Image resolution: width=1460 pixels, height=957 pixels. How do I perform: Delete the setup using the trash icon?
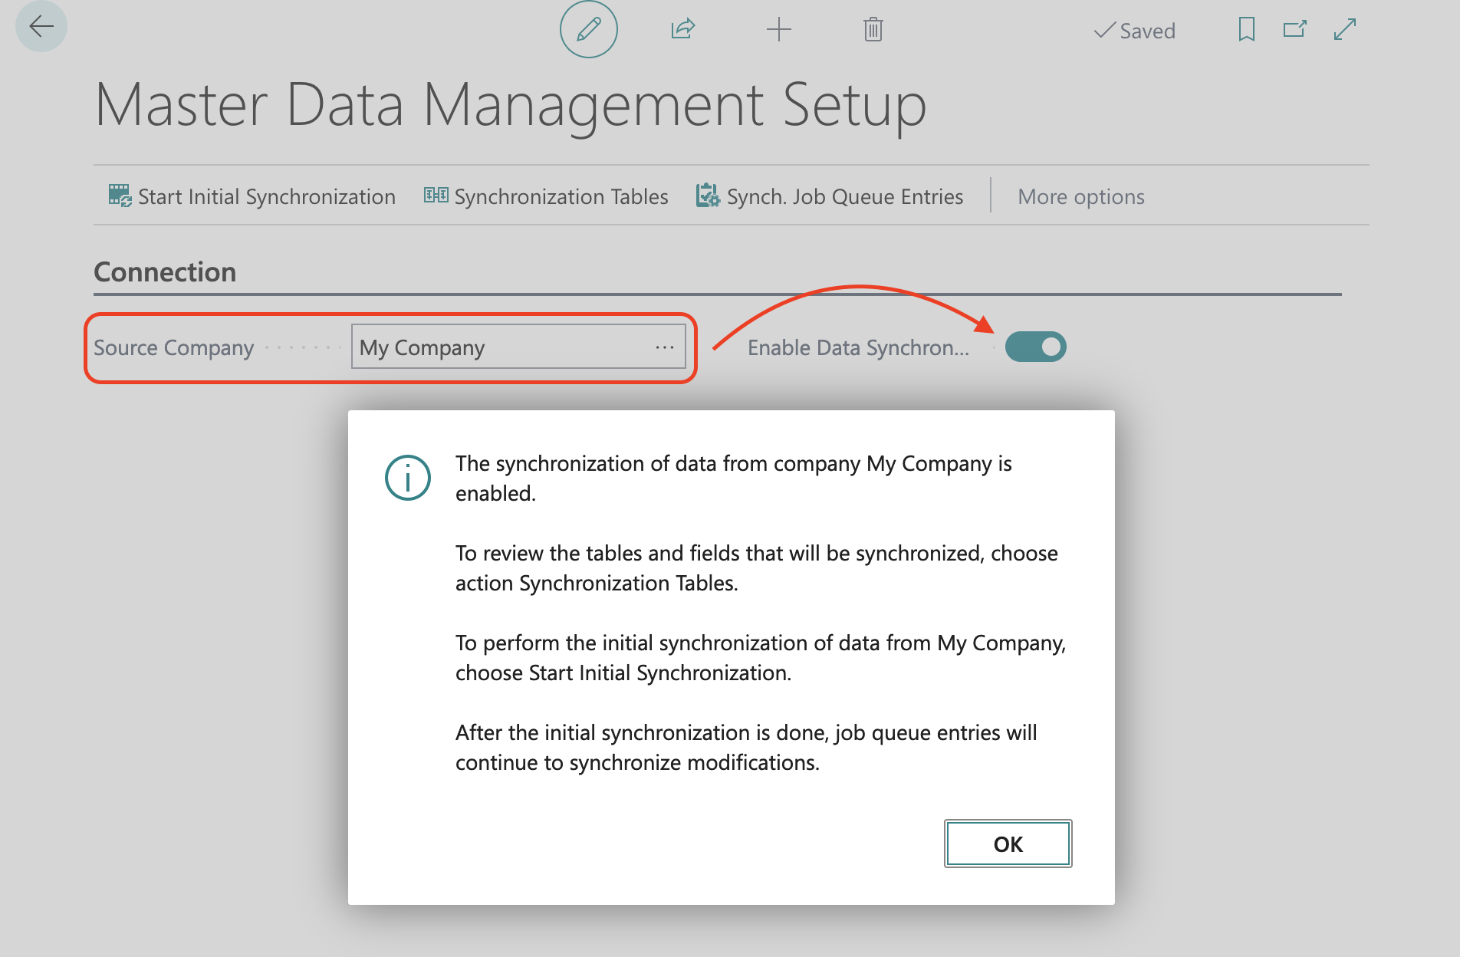[872, 28]
